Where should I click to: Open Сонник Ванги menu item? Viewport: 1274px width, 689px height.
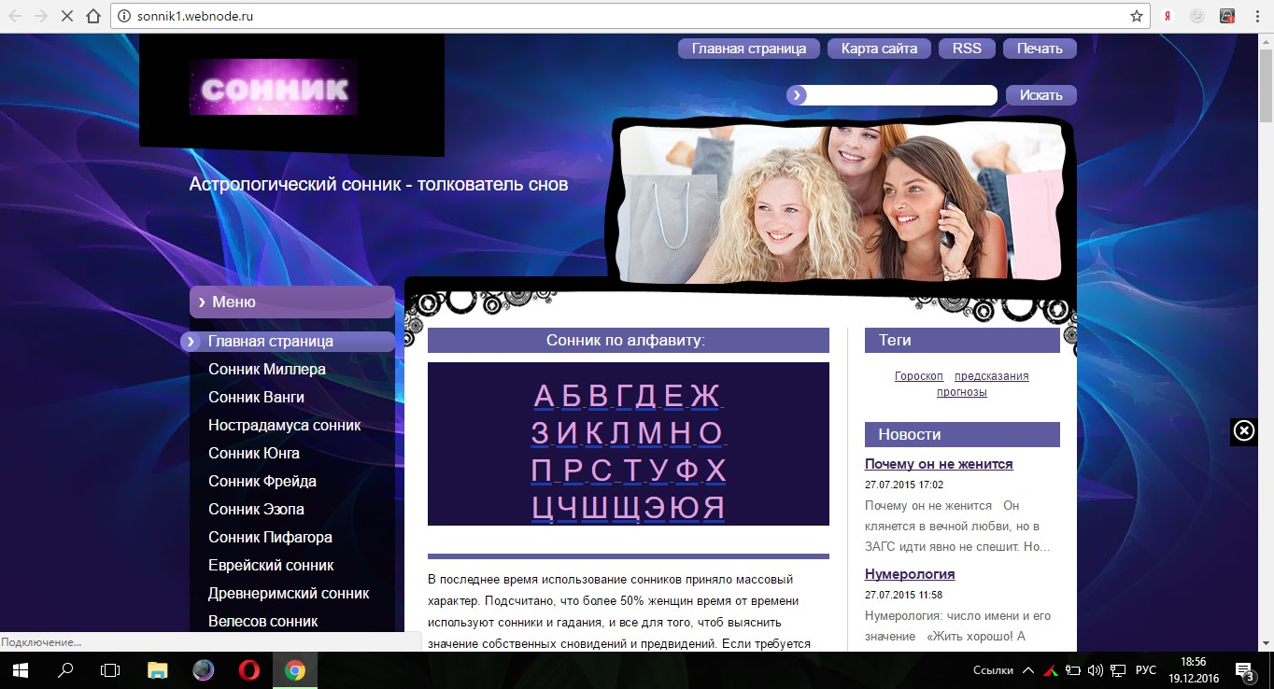tap(256, 398)
